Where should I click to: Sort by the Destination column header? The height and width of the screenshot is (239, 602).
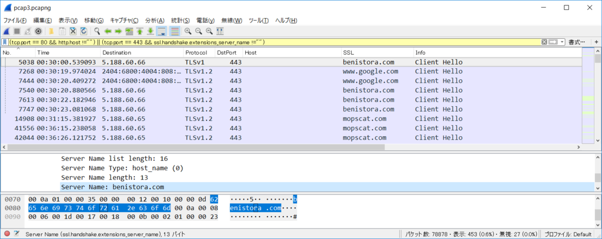(x=142, y=53)
